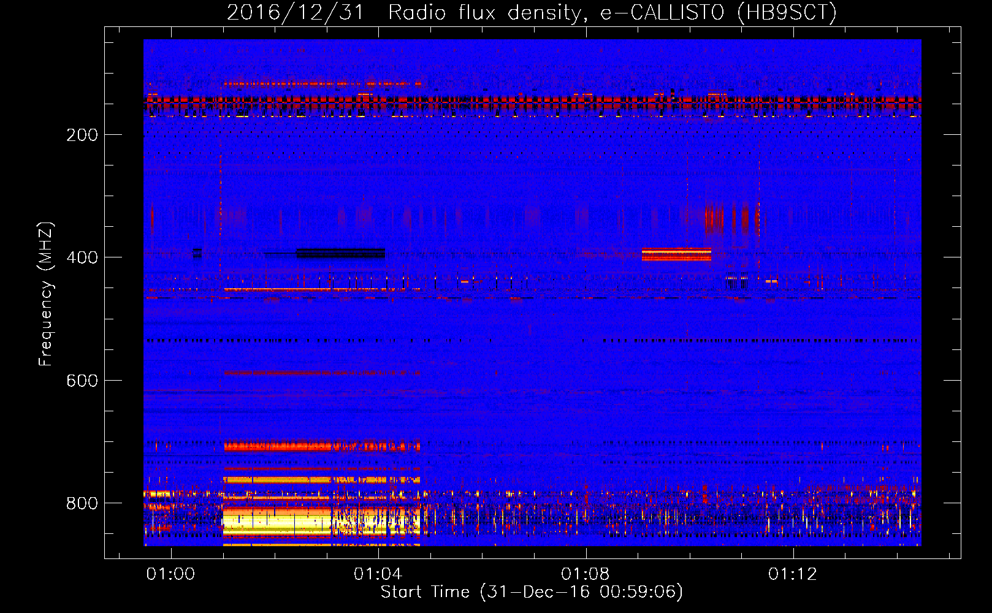Click the red-orange band near 400 MHz at 01:09

676,254
